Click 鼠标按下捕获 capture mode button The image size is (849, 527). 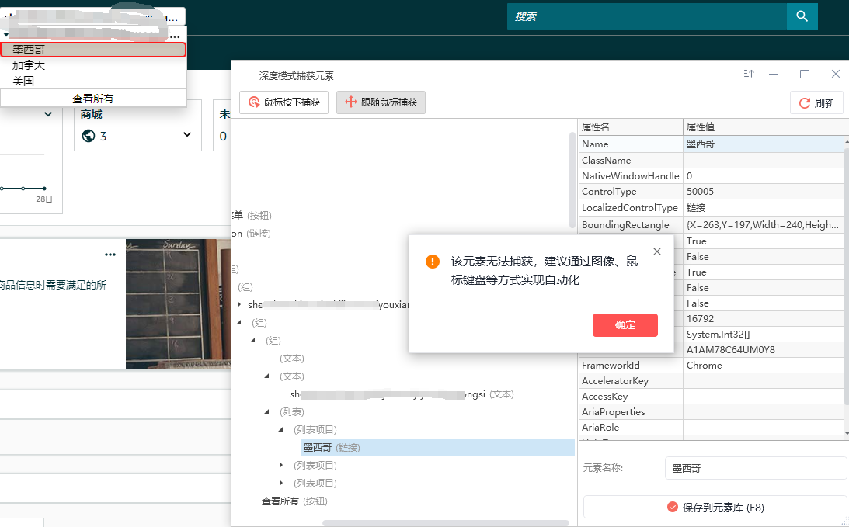(284, 102)
